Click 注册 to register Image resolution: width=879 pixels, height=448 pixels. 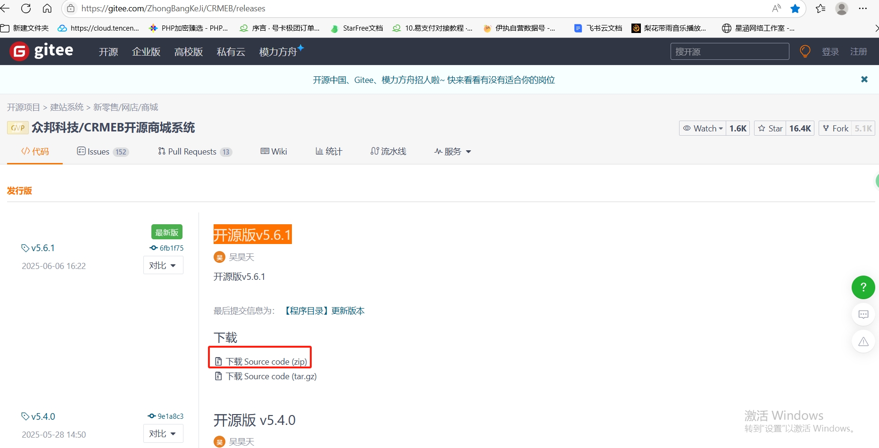859,52
